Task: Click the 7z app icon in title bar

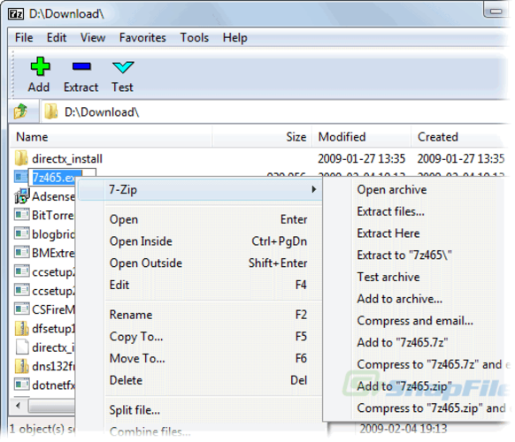Action: (16, 14)
